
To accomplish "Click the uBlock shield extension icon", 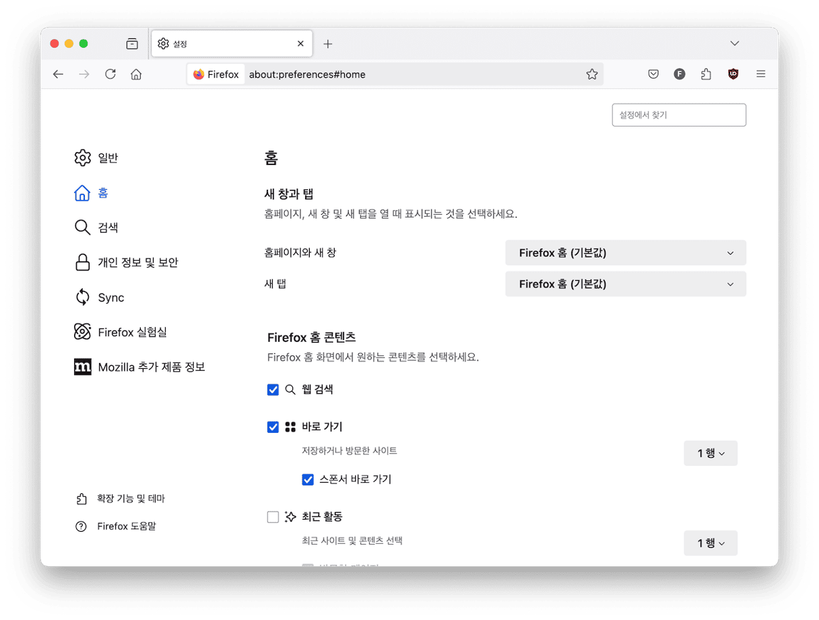I will pos(733,74).
